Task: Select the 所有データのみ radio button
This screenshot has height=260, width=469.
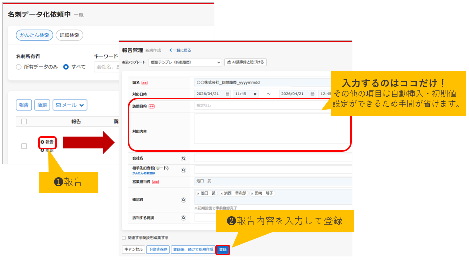Action: coord(19,67)
